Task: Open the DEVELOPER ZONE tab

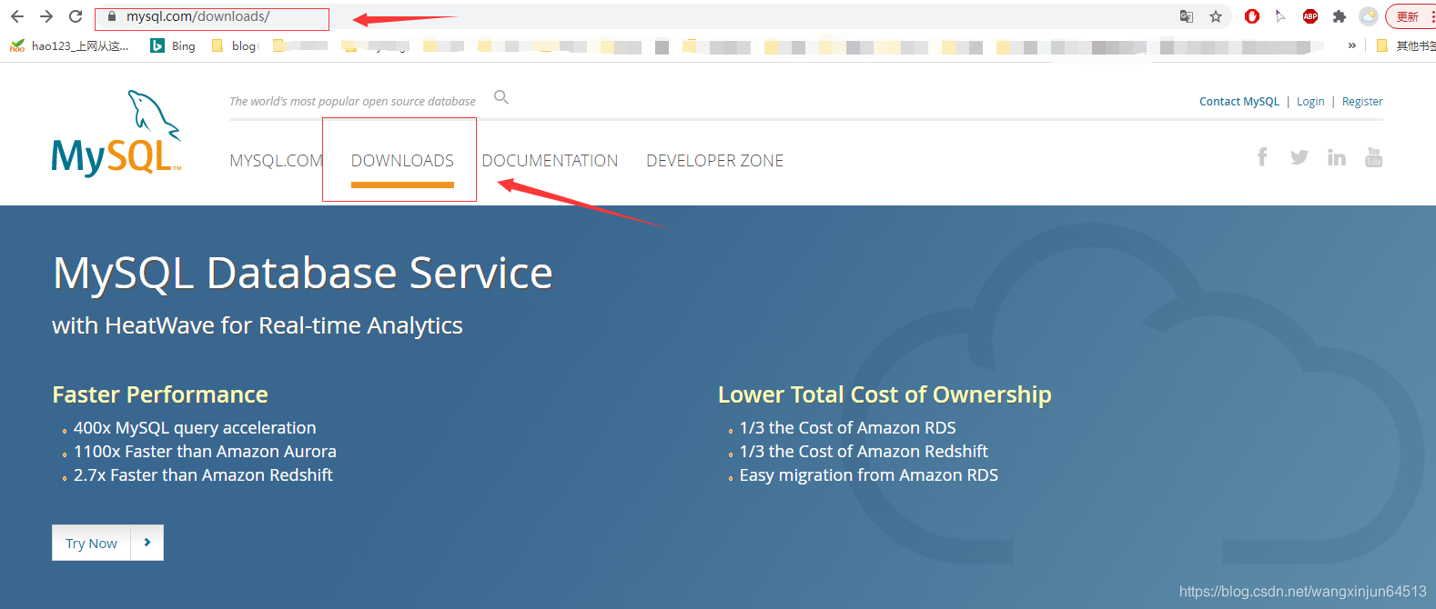Action: 715,161
